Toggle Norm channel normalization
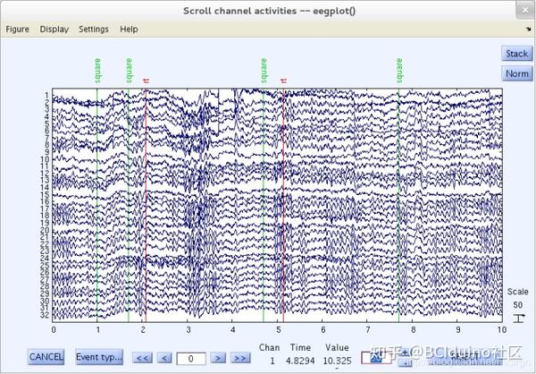Image resolution: width=536 pixels, height=374 pixels. pos(516,73)
